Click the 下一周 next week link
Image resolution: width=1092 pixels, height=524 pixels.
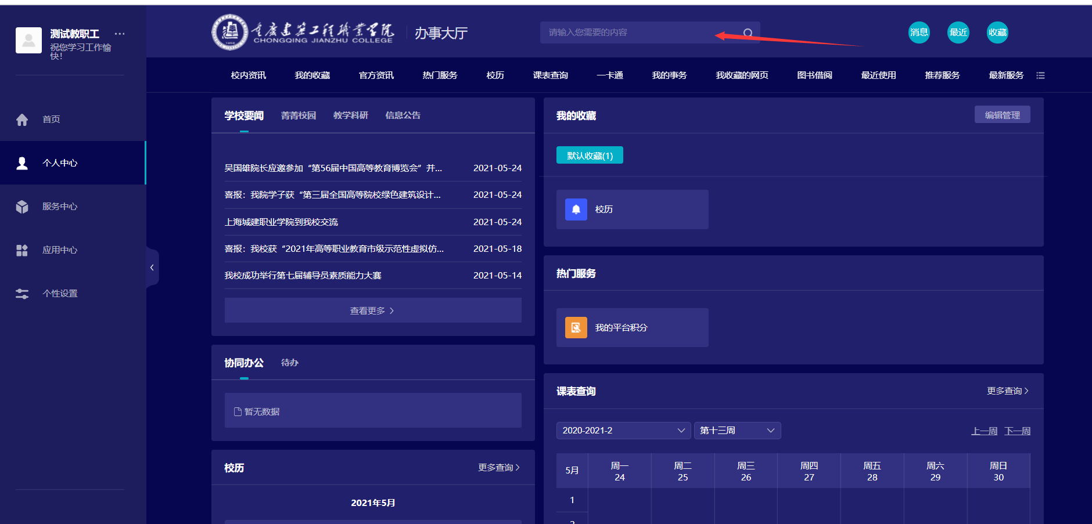click(1017, 431)
